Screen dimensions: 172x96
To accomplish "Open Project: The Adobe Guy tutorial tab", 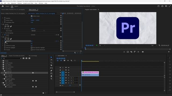I will [x=17, y=56].
